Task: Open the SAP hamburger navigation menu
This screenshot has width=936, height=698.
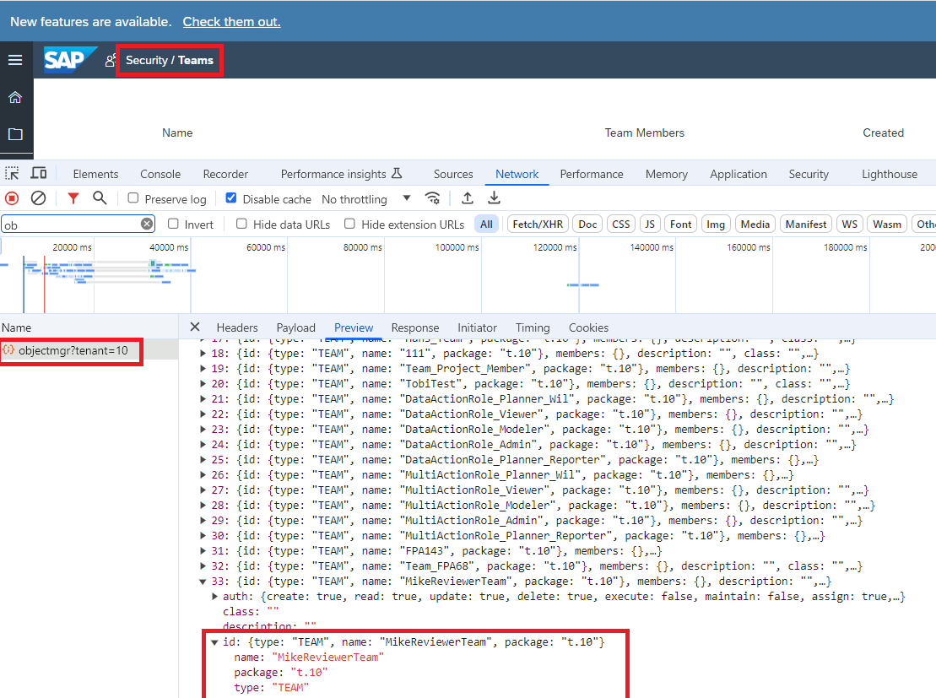Action: click(x=15, y=60)
